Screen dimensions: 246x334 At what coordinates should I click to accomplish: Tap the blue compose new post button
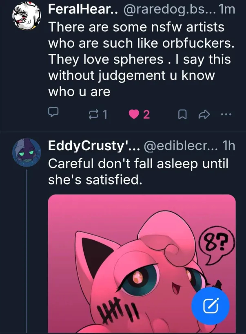211,304
